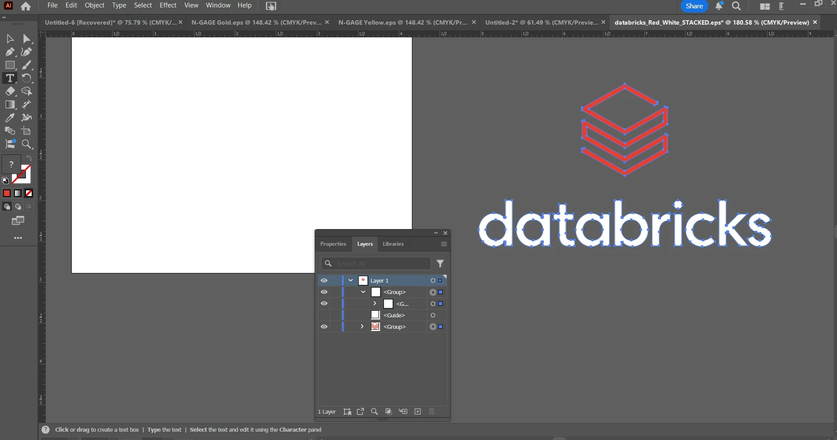Open the Layers panel options menu
Viewport: 837px width, 440px height.
(444, 244)
